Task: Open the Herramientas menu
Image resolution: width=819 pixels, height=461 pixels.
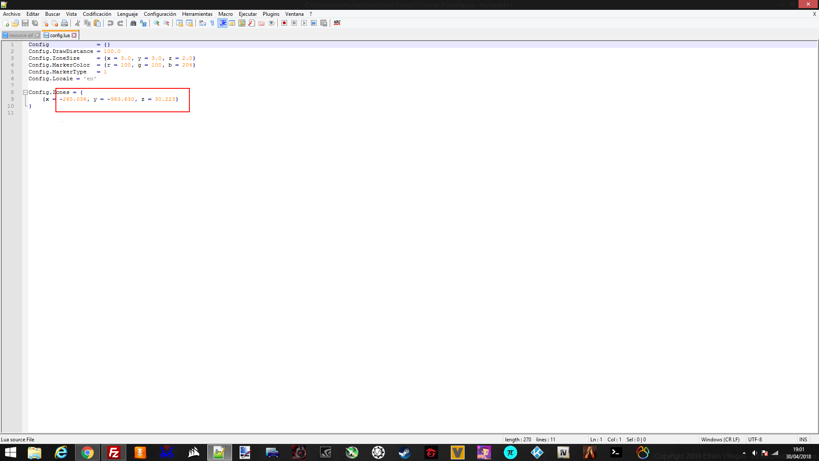Action: point(197,14)
